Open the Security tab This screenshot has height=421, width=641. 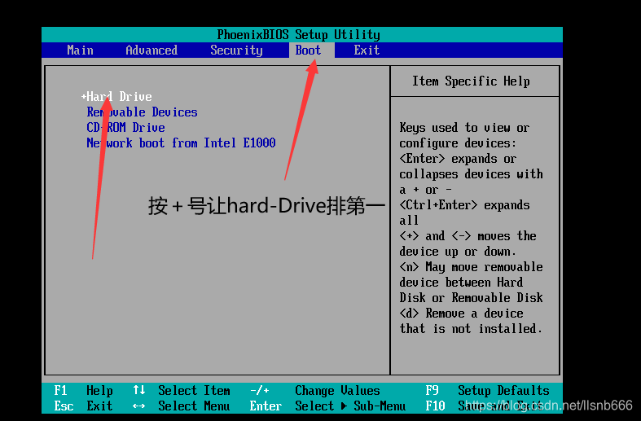(237, 50)
